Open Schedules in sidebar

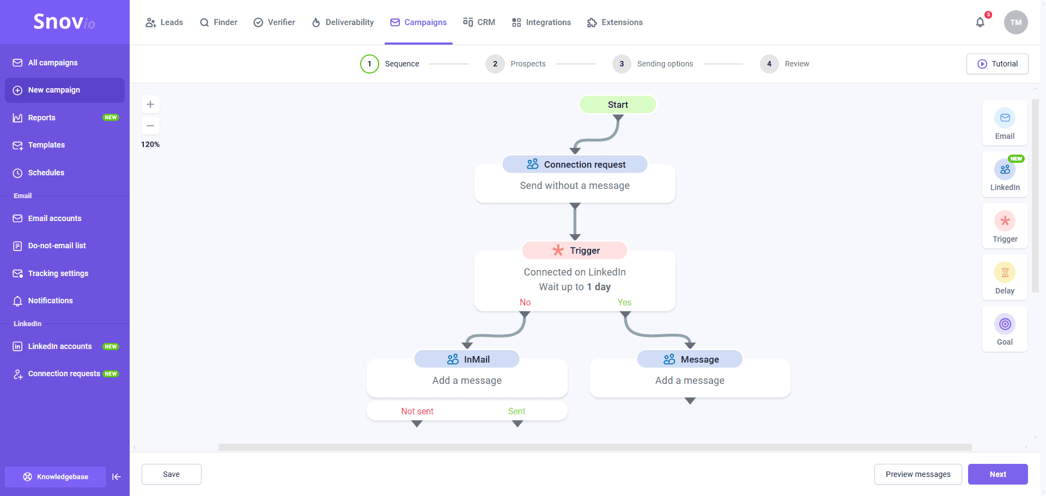tap(65, 173)
